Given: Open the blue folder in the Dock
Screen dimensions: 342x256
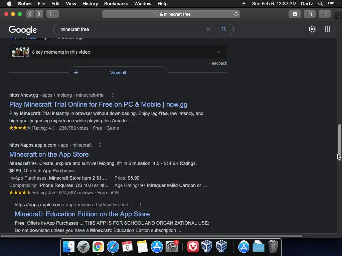Looking at the screenshot, I should pyautogui.click(x=259, y=247).
